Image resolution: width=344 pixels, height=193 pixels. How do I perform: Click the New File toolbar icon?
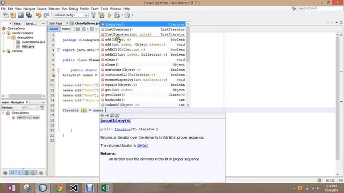pos(6,16)
